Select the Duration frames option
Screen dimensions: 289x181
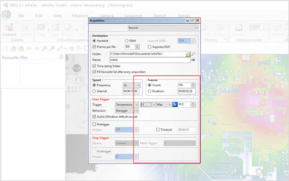coord(150,91)
